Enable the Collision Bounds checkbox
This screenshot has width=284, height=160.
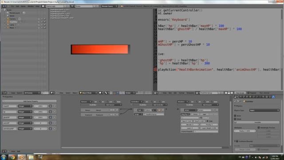(237, 141)
